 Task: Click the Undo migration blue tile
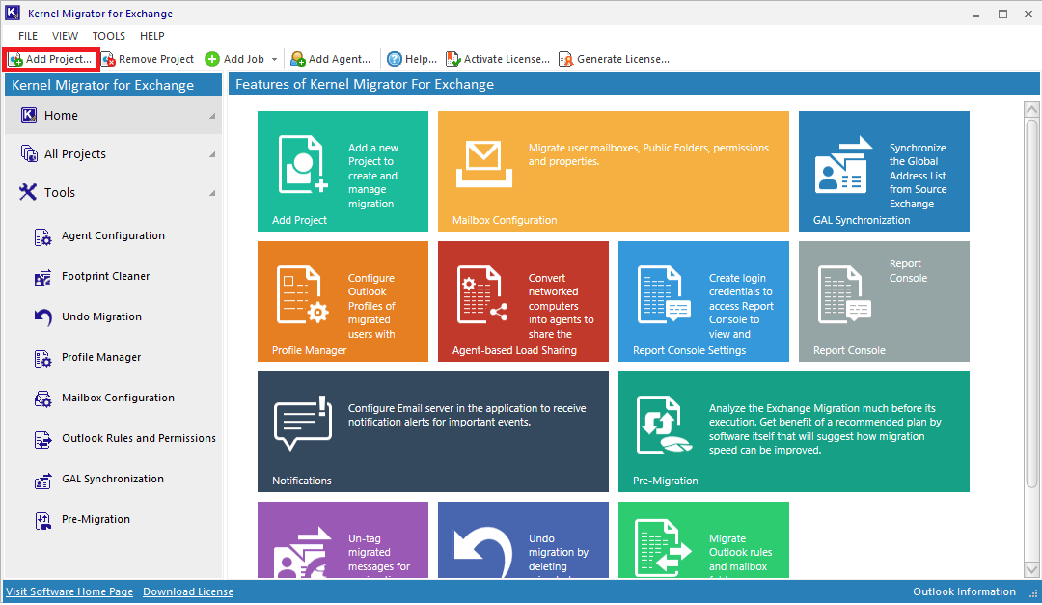523,539
